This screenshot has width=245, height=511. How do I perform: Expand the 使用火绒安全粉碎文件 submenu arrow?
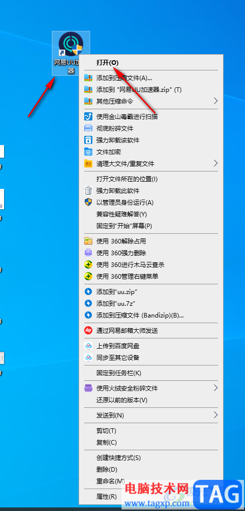point(215,388)
